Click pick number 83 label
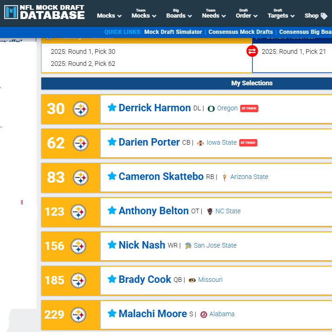Image resolution: width=332 pixels, height=332 pixels. [x=56, y=177]
